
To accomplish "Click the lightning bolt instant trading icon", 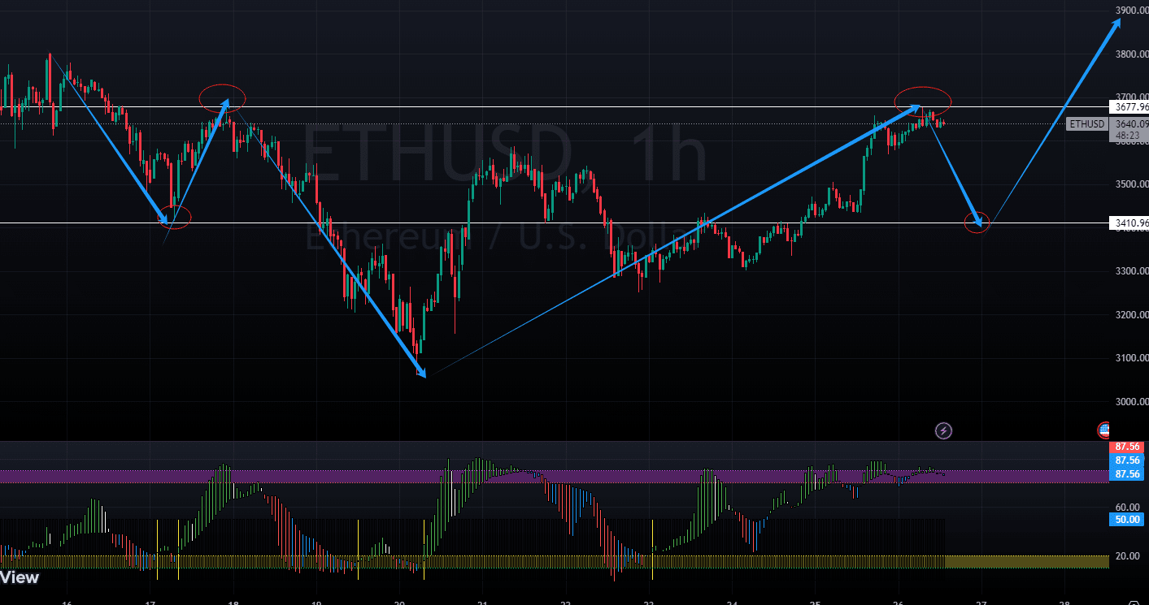I will click(943, 430).
